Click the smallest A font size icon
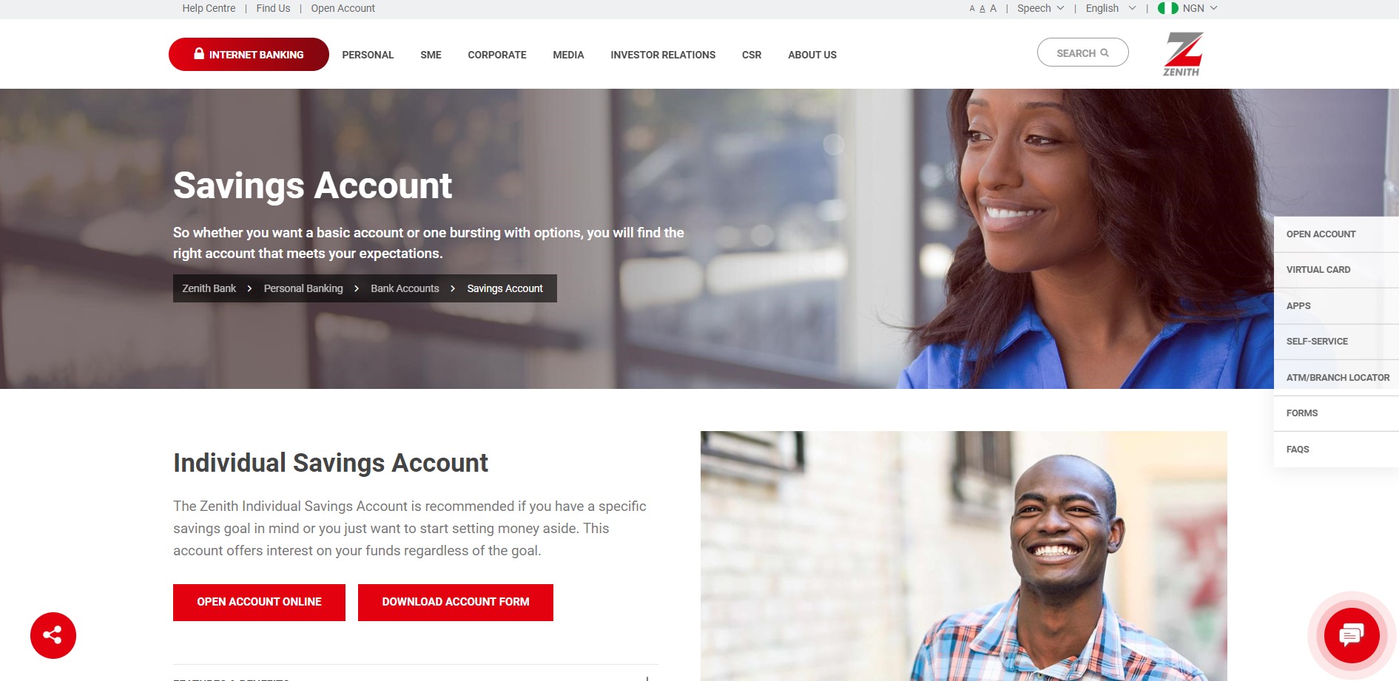Screen dimensions: 1399x681 tap(972, 9)
